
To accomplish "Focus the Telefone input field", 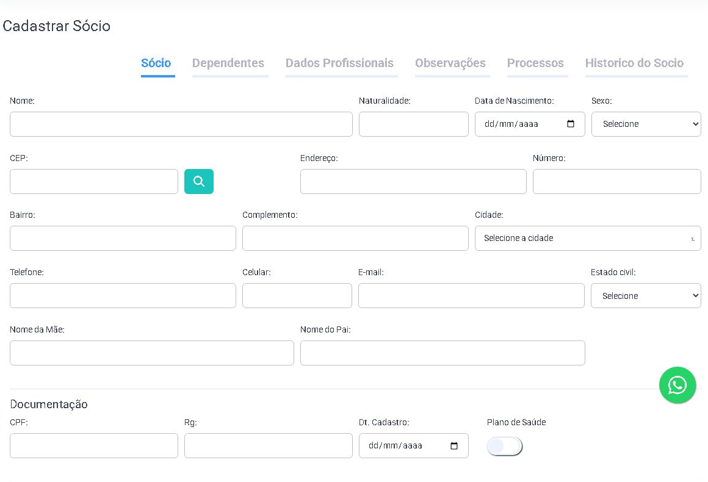I will (123, 296).
